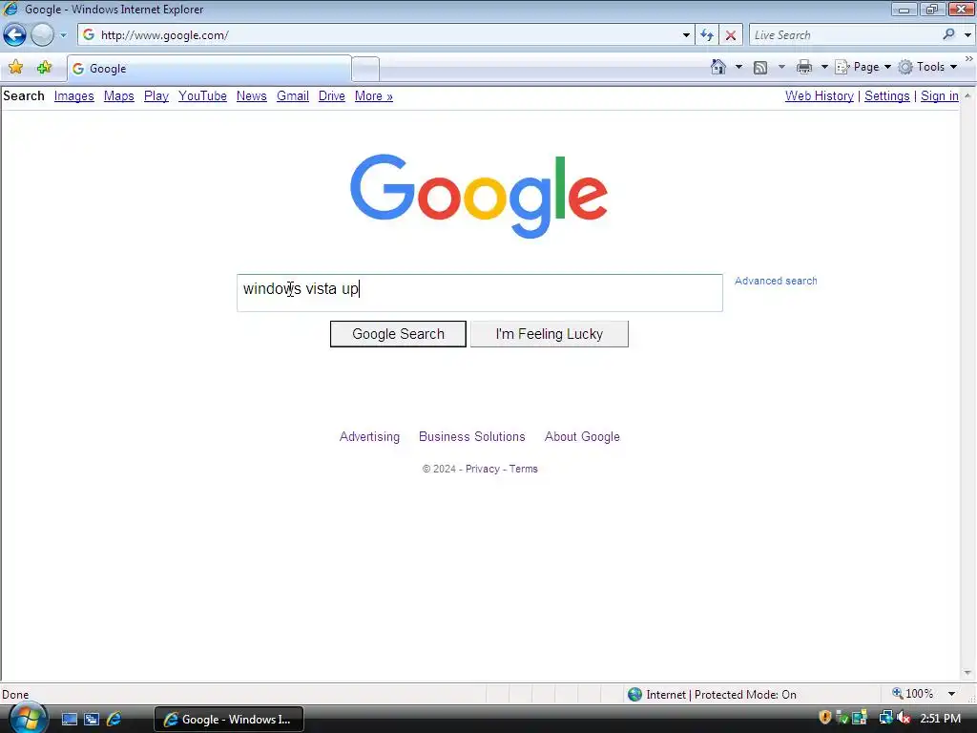977x733 pixels.
Task: Click the scrollbar up arrow
Action: (967, 95)
